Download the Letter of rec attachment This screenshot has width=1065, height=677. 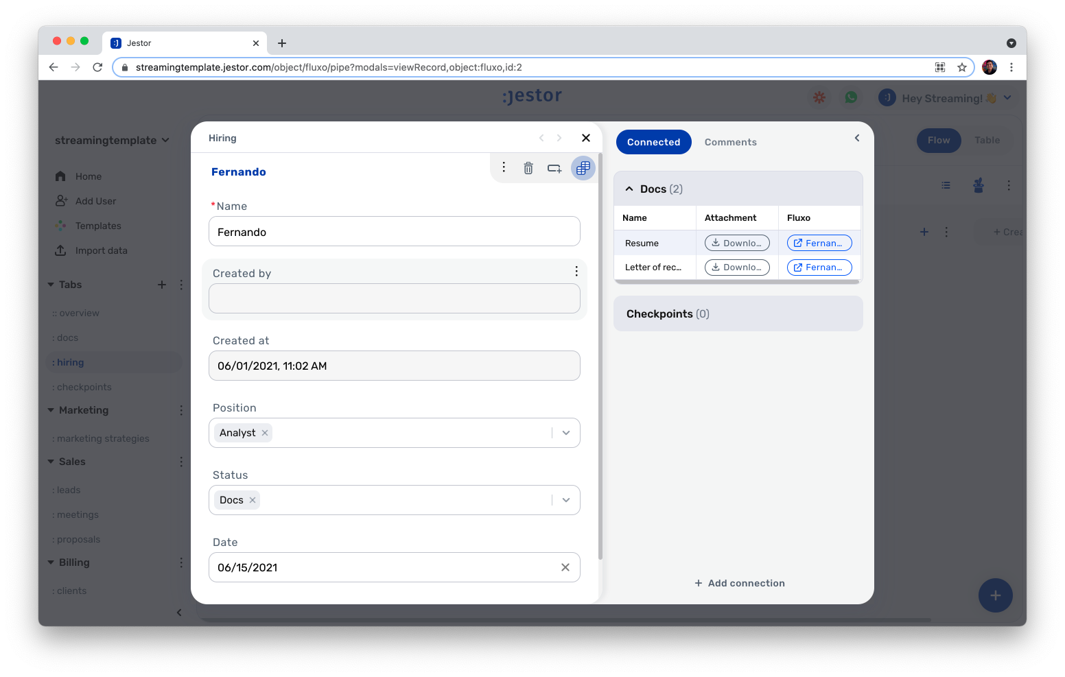click(x=737, y=268)
